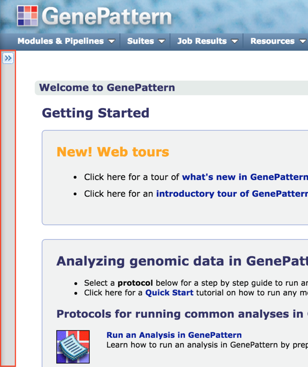
Task: Open Run an Analysis in GenePattern protocol
Action: pyautogui.click(x=174, y=335)
